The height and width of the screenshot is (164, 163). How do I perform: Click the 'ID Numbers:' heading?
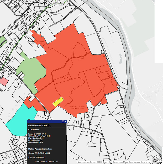34,129
